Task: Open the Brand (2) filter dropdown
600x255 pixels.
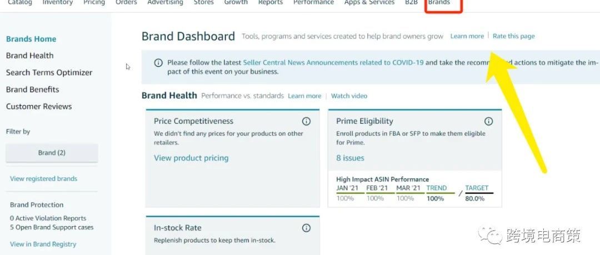Action: pyautogui.click(x=52, y=153)
